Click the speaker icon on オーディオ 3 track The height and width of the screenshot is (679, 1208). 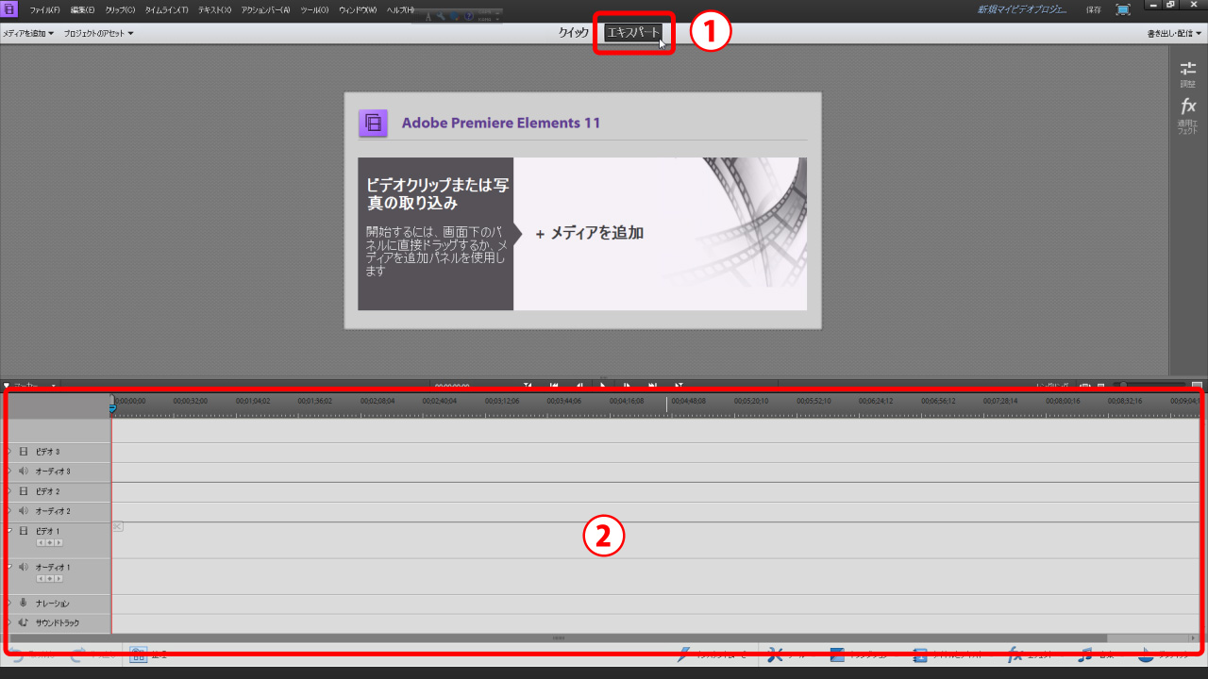pyautogui.click(x=24, y=472)
